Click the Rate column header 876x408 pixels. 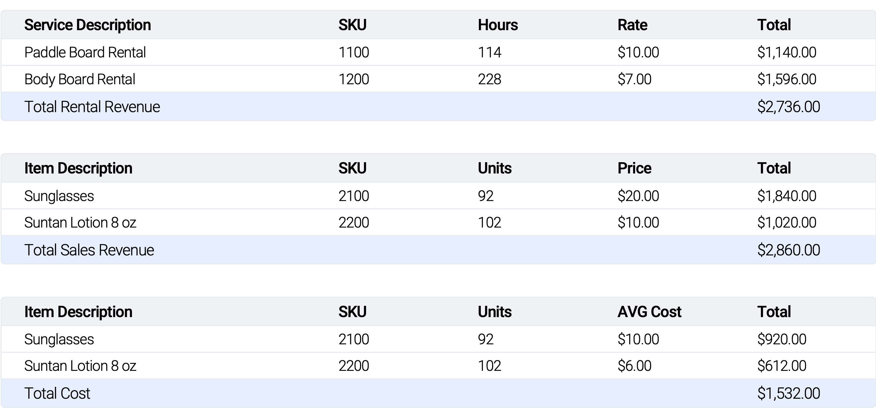click(x=632, y=25)
